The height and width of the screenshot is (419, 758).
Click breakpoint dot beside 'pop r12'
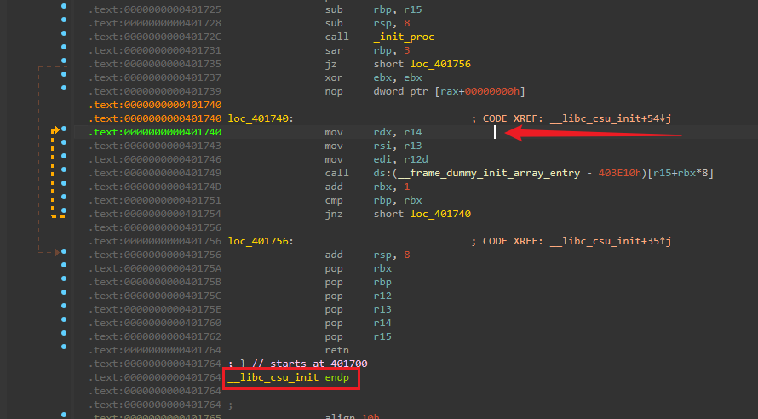[x=64, y=292]
